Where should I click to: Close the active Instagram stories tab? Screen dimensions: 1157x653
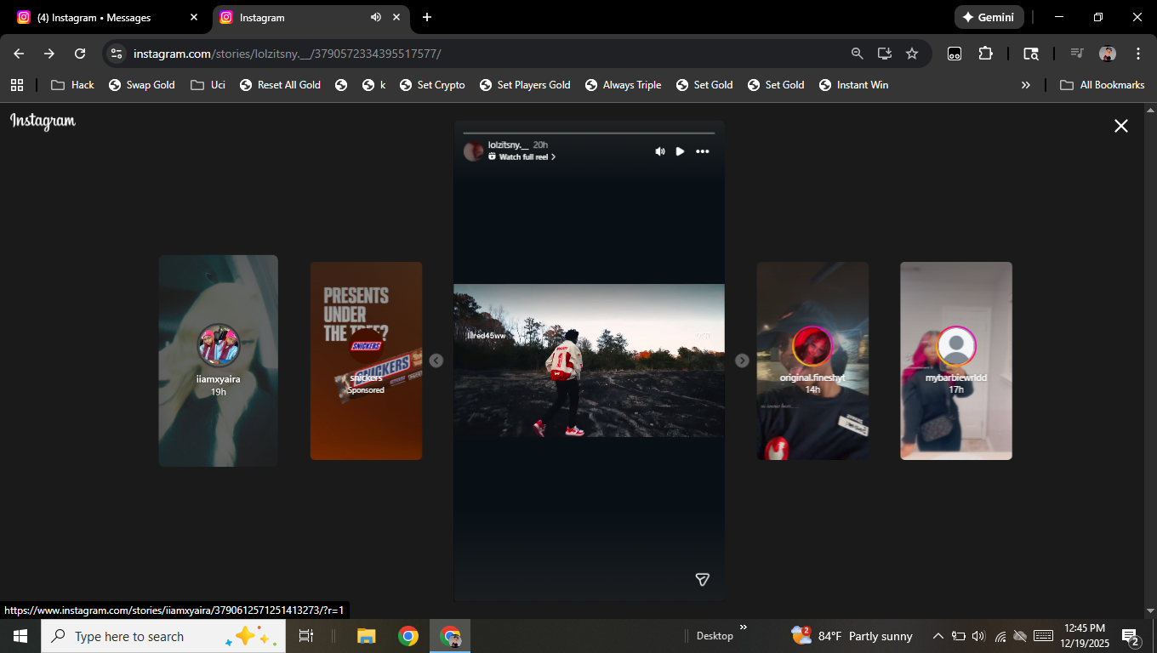pos(396,17)
